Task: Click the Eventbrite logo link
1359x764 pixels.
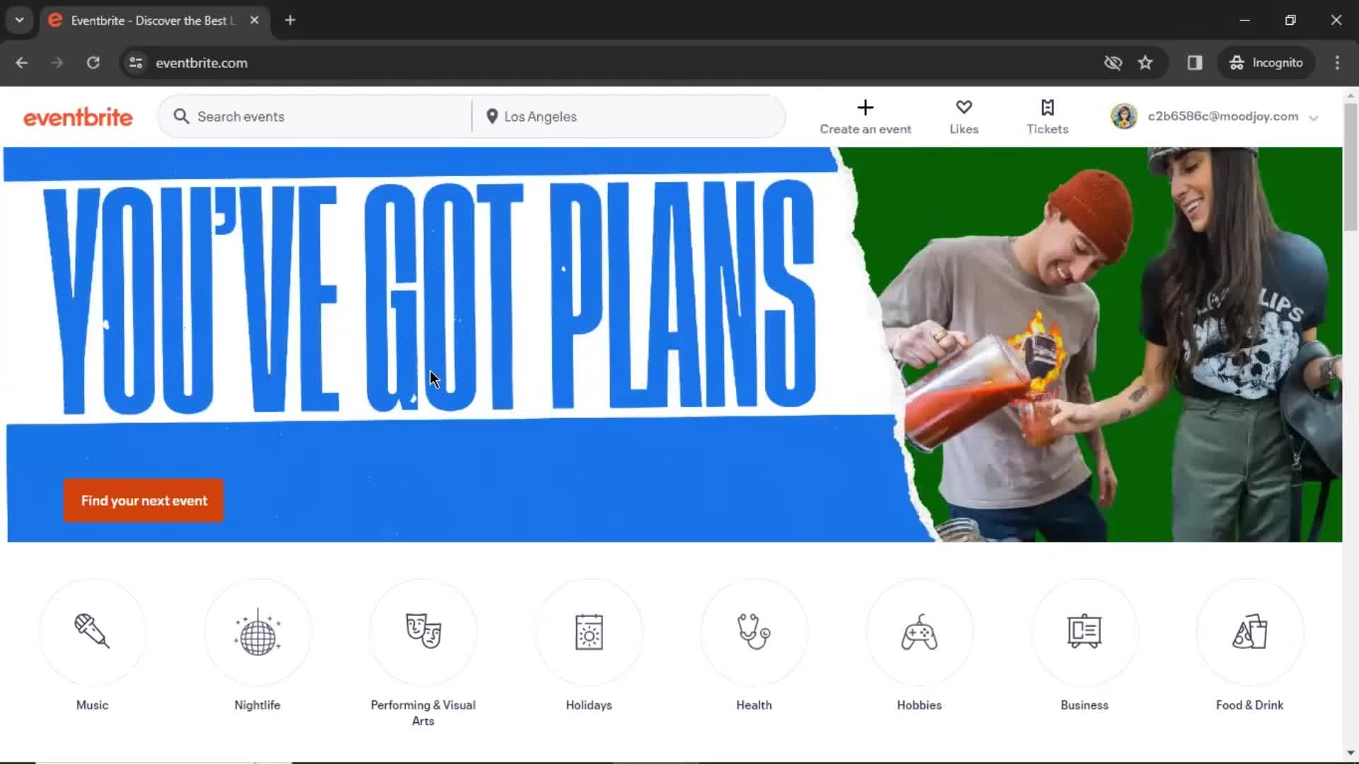Action: (x=77, y=116)
